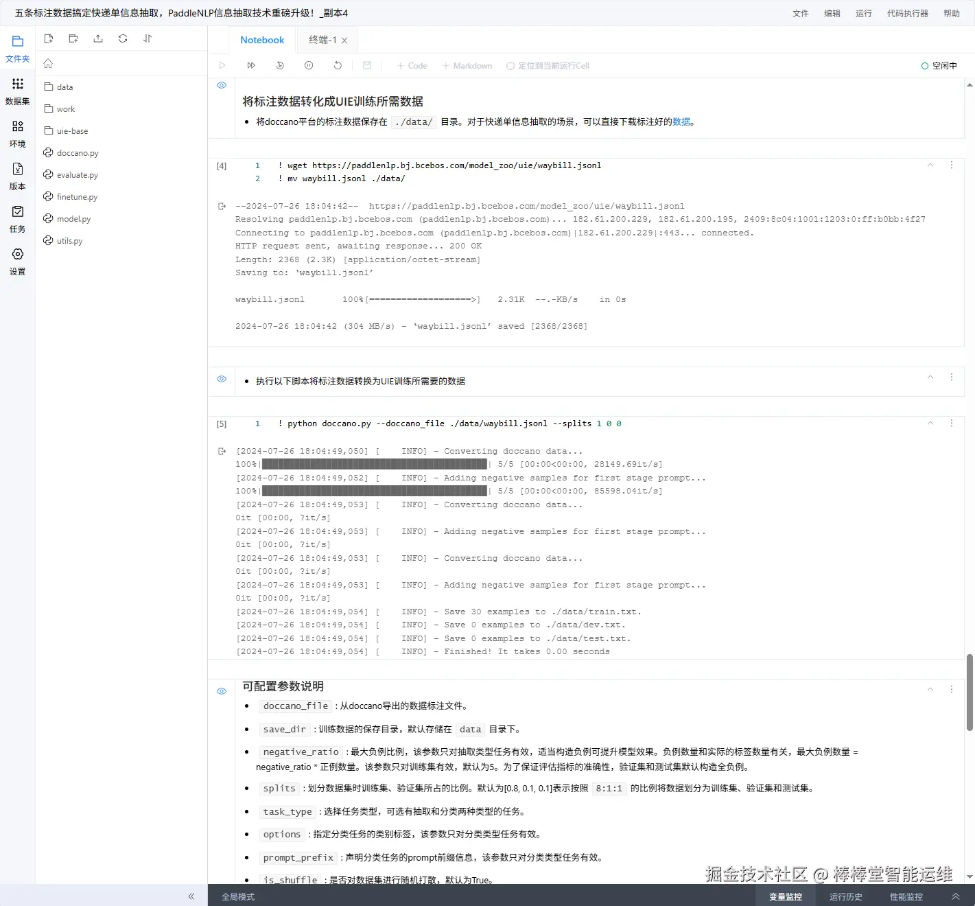Viewport: 975px width, 906px height.
Task: Run all cells with fast-forward icon
Action: pyautogui.click(x=251, y=65)
